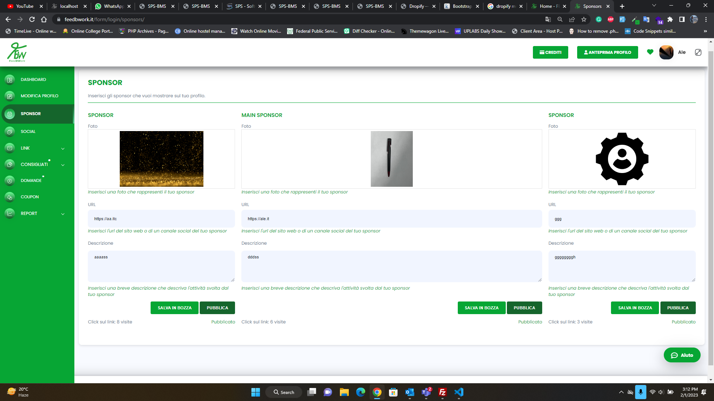This screenshot has height=401, width=714.
Task: Click the Crediti button
Action: (x=550, y=52)
